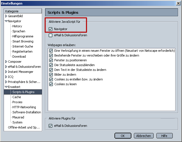Image resolution: width=182 pixels, height=142 pixels.
Task: Uncheck JavaScript for Navigator checkbox
Action: coord(51,29)
